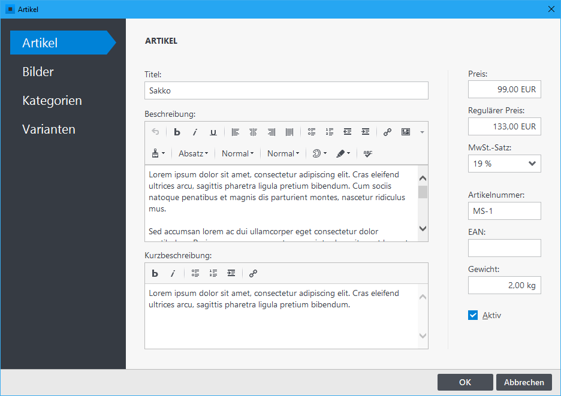
Task: Click the Preis field 99,00 EUR
Action: pyautogui.click(x=505, y=89)
